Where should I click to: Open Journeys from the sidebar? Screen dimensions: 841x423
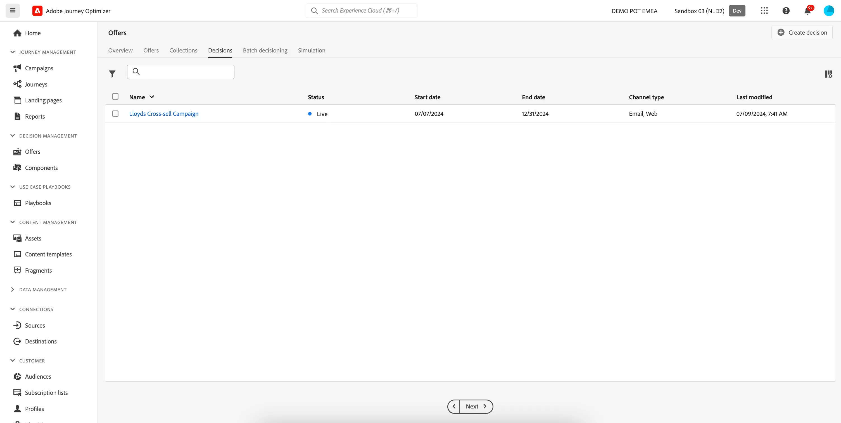coord(36,84)
